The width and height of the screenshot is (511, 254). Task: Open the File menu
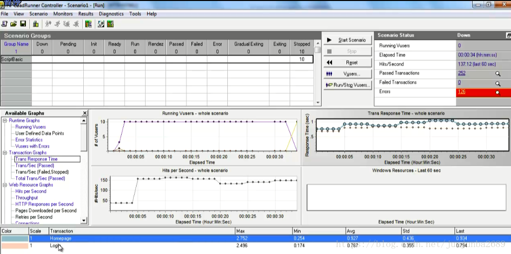pyautogui.click(x=4, y=14)
